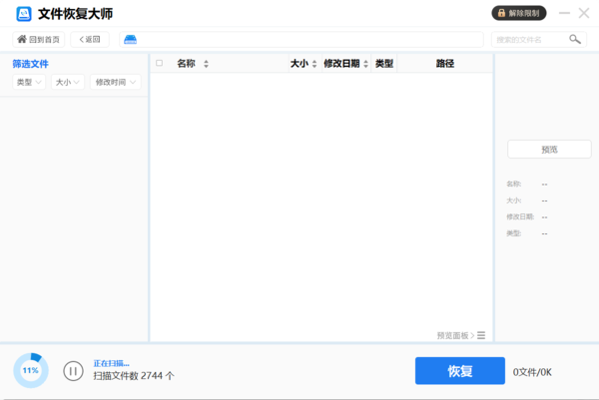The image size is (599, 400).
Task: Click the 路径 column header
Action: tap(444, 63)
